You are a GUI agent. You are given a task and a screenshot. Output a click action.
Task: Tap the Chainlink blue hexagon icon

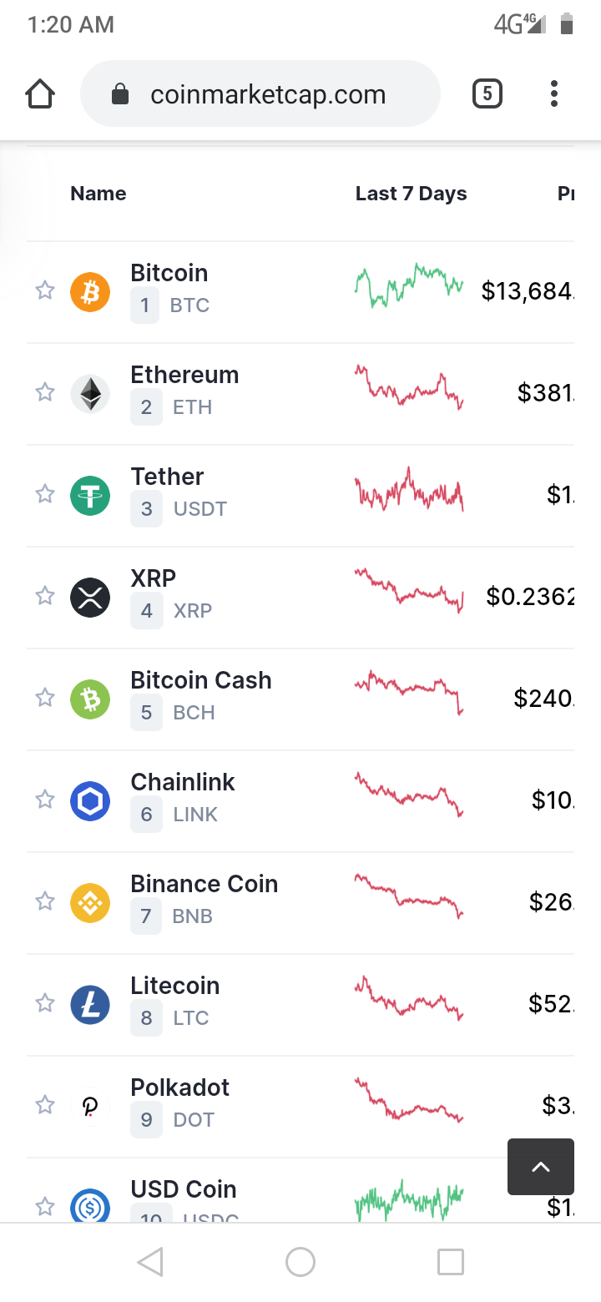point(90,801)
